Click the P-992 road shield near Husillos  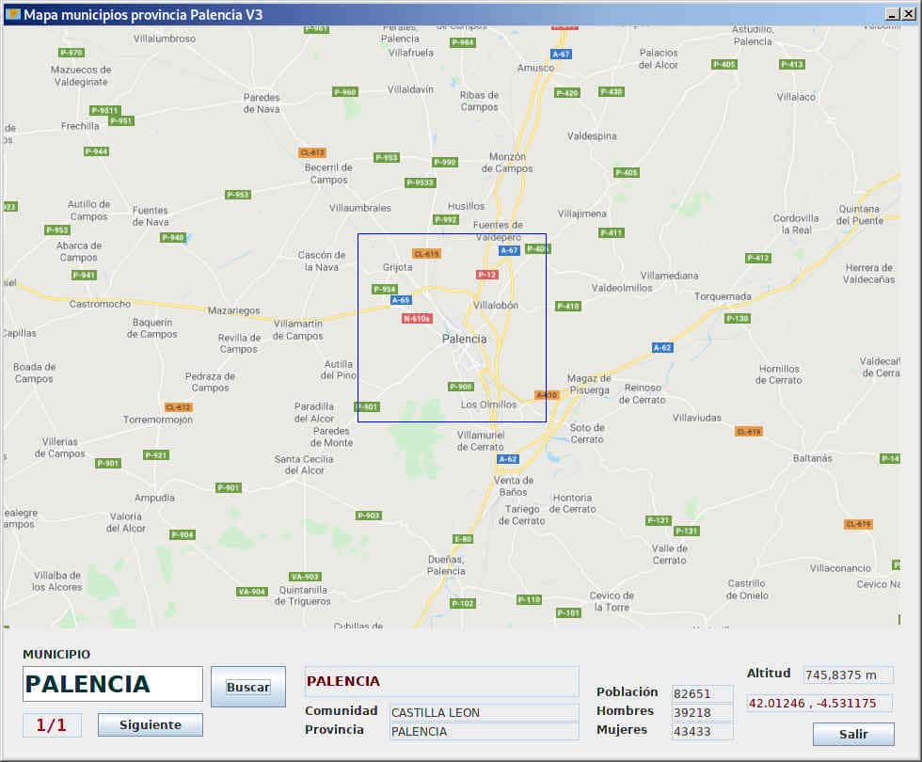pyautogui.click(x=446, y=220)
